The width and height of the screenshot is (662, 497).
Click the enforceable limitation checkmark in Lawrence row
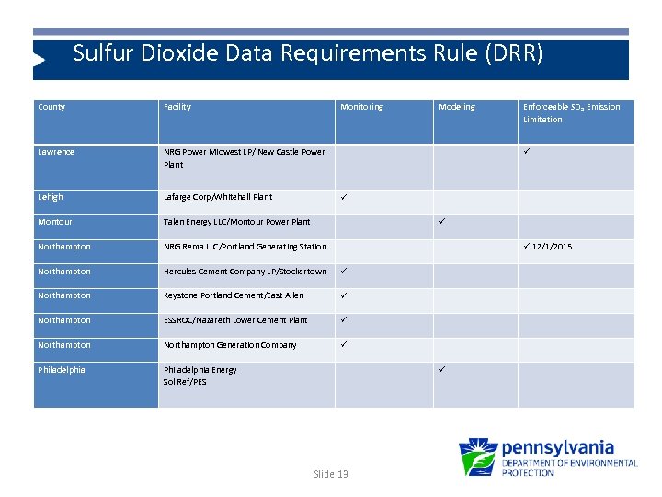pyautogui.click(x=527, y=151)
